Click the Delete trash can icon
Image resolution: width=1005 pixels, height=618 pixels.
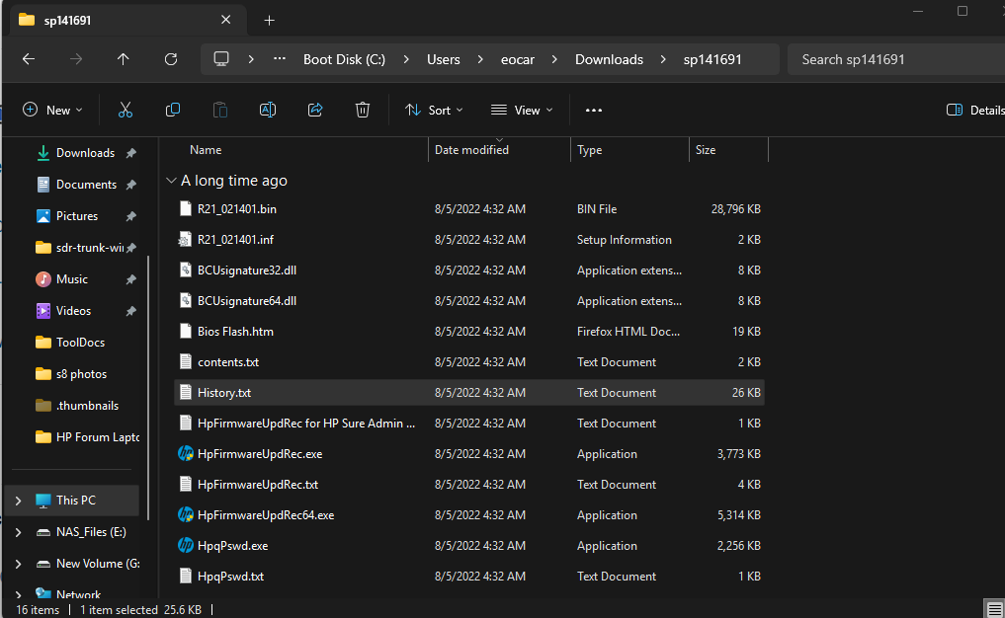click(363, 110)
